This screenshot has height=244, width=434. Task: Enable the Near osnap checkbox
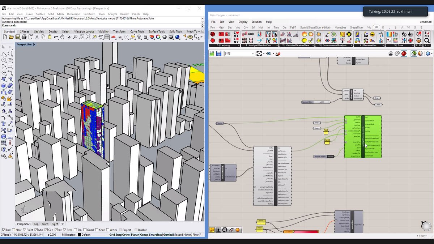(14, 230)
